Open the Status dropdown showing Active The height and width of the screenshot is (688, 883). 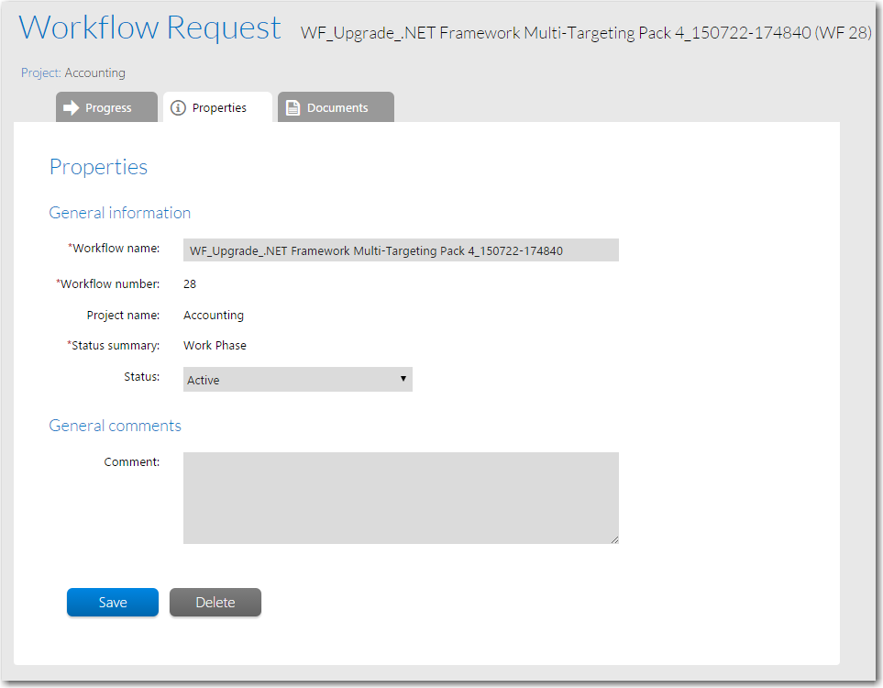pos(297,379)
